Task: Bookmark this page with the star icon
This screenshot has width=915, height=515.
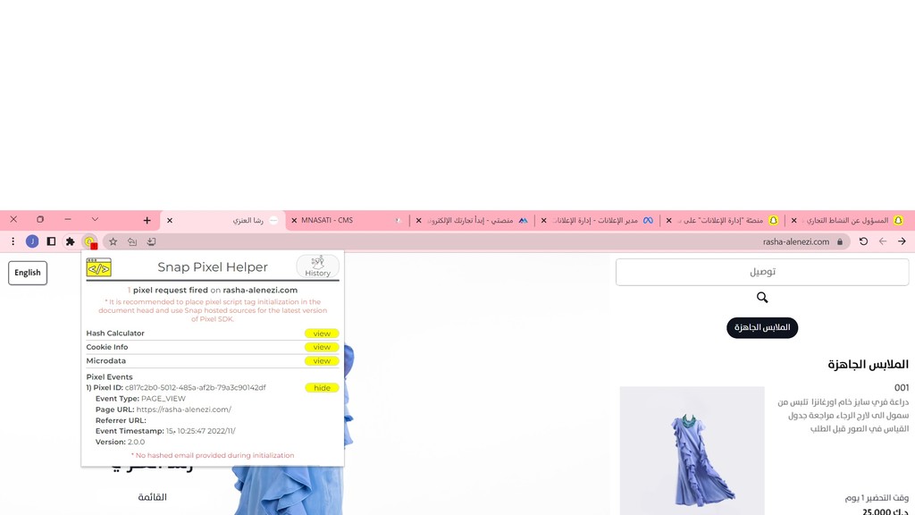Action: pyautogui.click(x=113, y=241)
